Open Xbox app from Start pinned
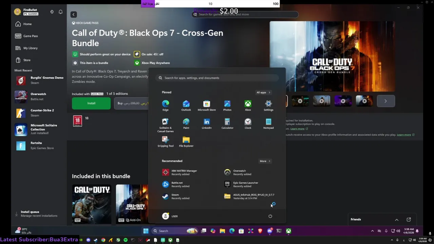 pyautogui.click(x=248, y=105)
